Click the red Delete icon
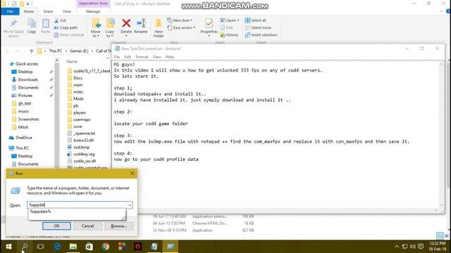 [126, 23]
